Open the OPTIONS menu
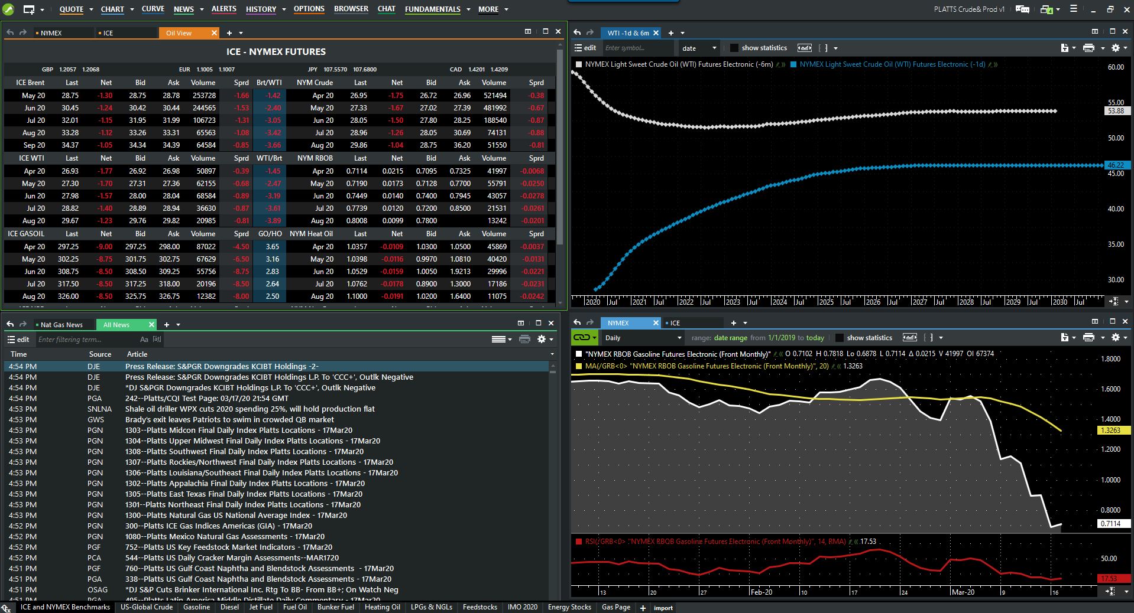Viewport: 1134px width, 613px height. (x=309, y=9)
